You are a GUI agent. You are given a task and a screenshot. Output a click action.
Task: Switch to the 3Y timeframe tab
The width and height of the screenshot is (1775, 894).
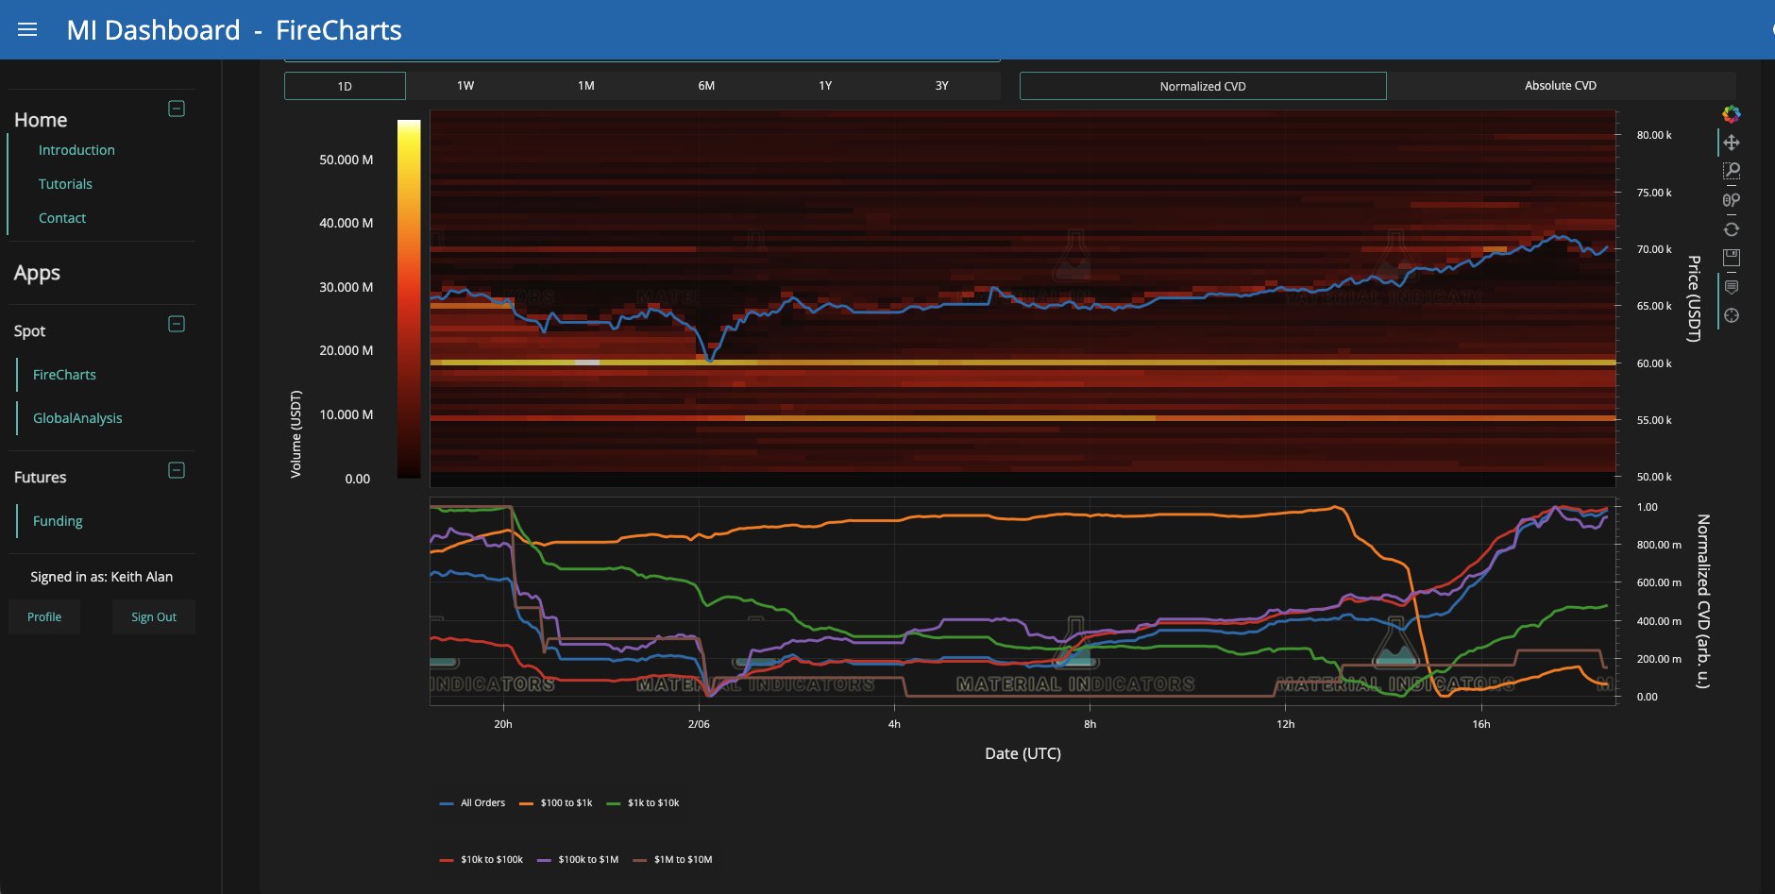(941, 86)
